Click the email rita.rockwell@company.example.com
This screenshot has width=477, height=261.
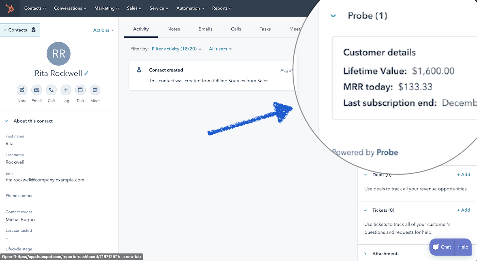click(45, 180)
